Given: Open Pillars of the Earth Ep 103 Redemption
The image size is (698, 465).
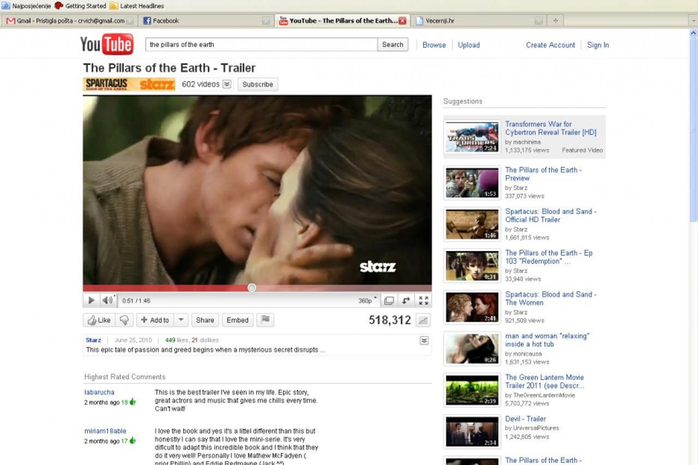Looking at the screenshot, I should tap(549, 257).
